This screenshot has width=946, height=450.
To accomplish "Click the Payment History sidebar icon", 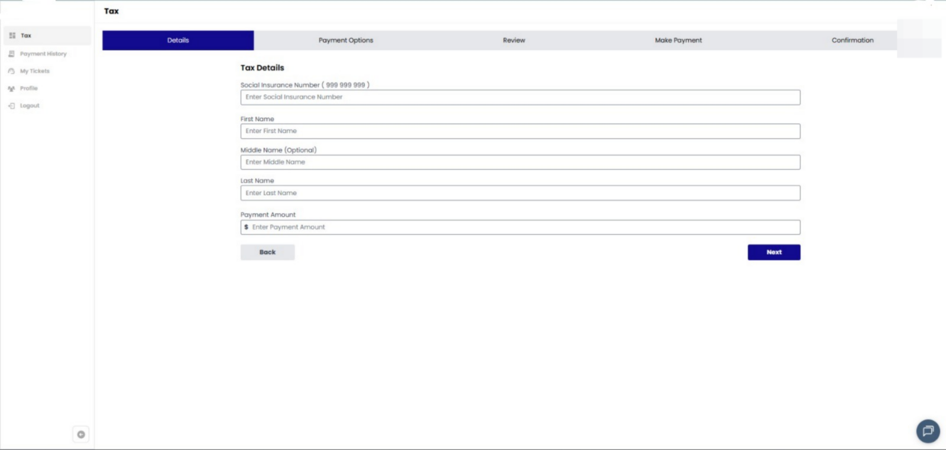I will tap(11, 54).
